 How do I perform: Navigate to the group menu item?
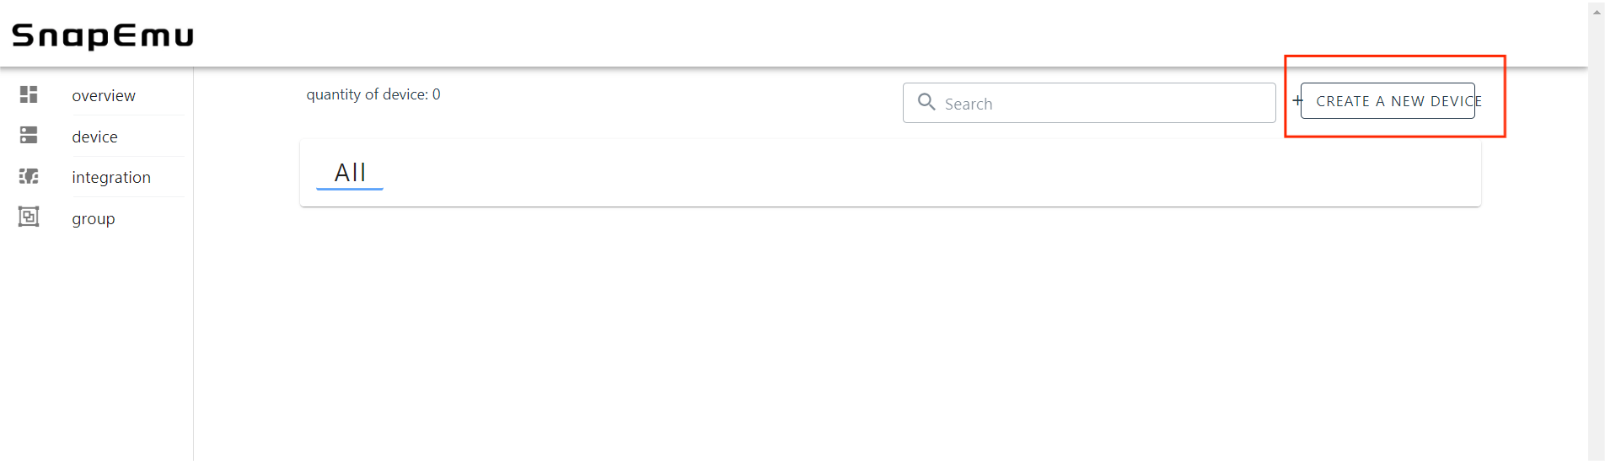click(94, 219)
